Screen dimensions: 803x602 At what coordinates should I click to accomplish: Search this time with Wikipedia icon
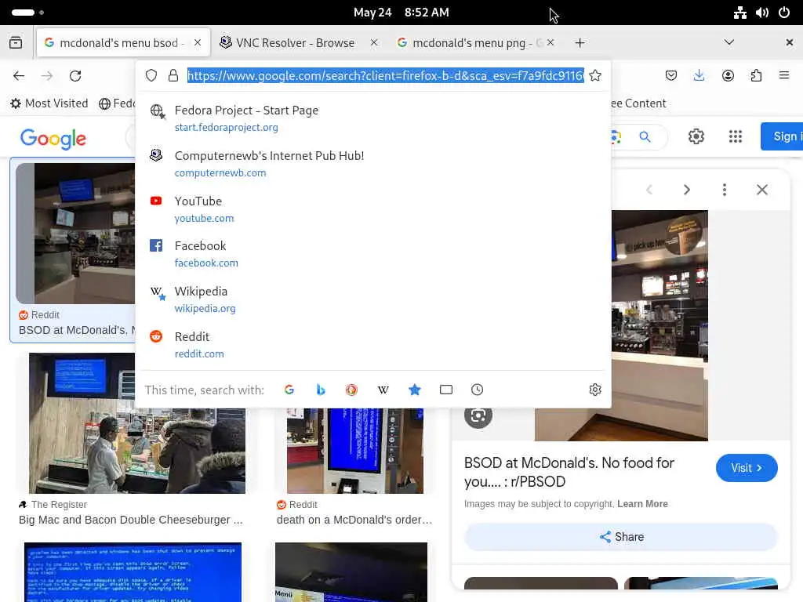[x=383, y=390]
